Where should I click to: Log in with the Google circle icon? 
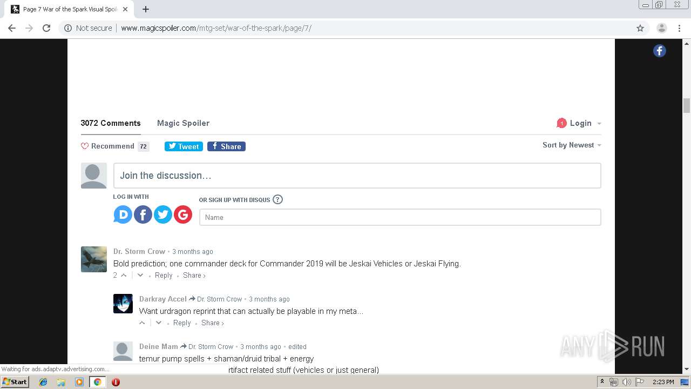tap(182, 214)
